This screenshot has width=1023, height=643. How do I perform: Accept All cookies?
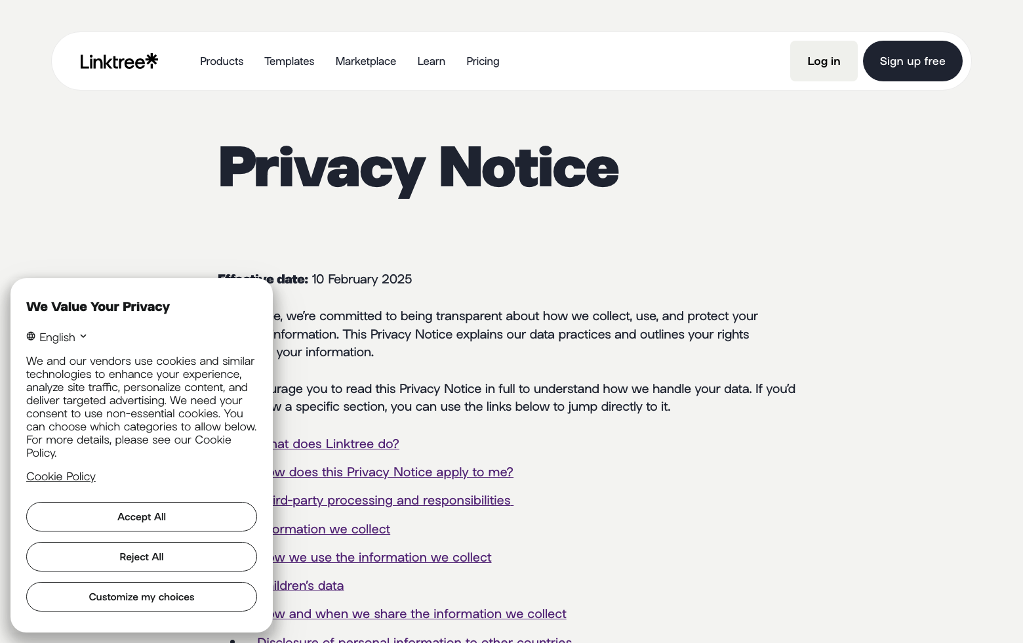142,517
